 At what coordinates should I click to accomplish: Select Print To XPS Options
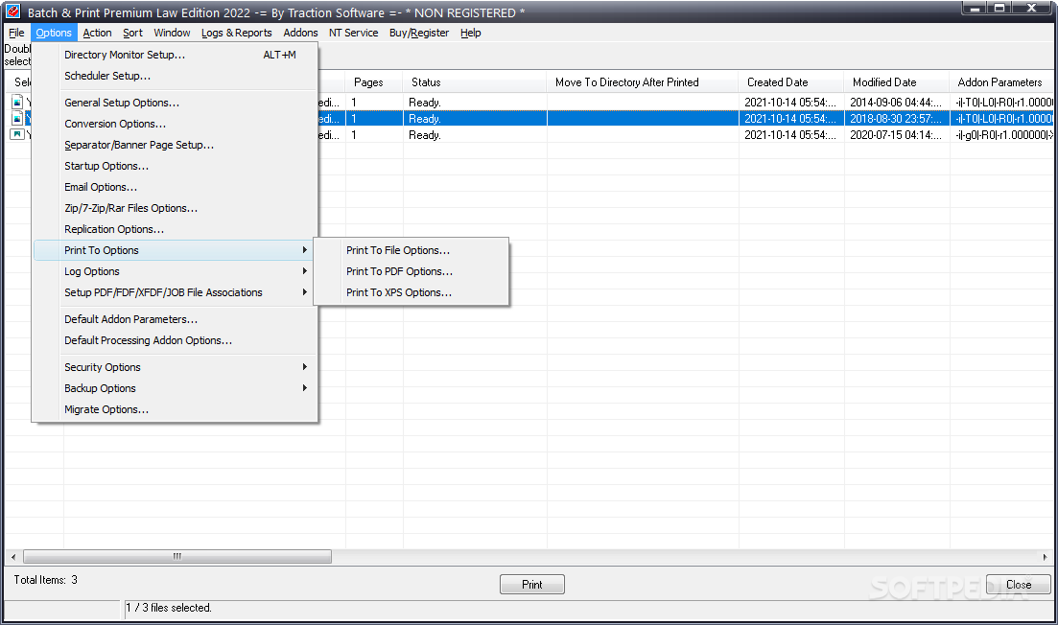click(x=411, y=292)
